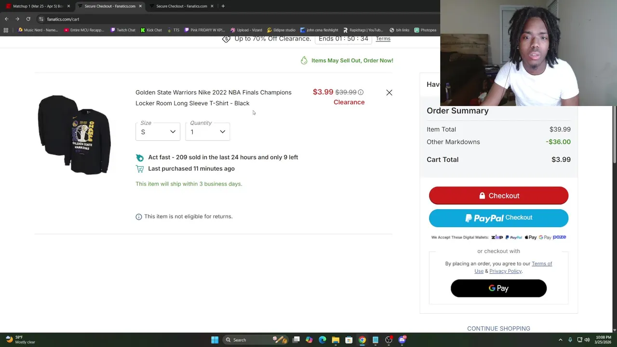Open a new browser tab
Viewport: 617px width, 347px height.
click(x=223, y=6)
